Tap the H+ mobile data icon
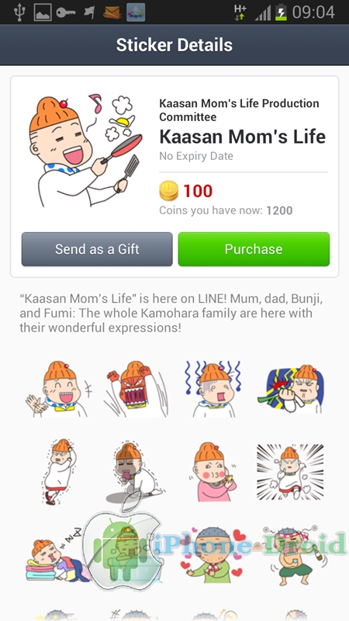The image size is (349, 621). 240,12
